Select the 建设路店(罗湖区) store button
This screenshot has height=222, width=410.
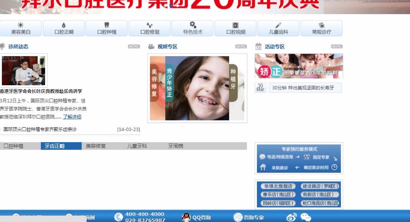pyautogui.click(x=320, y=186)
